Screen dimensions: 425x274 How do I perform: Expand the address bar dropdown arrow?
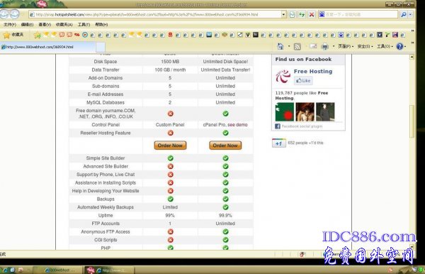pos(283,14)
